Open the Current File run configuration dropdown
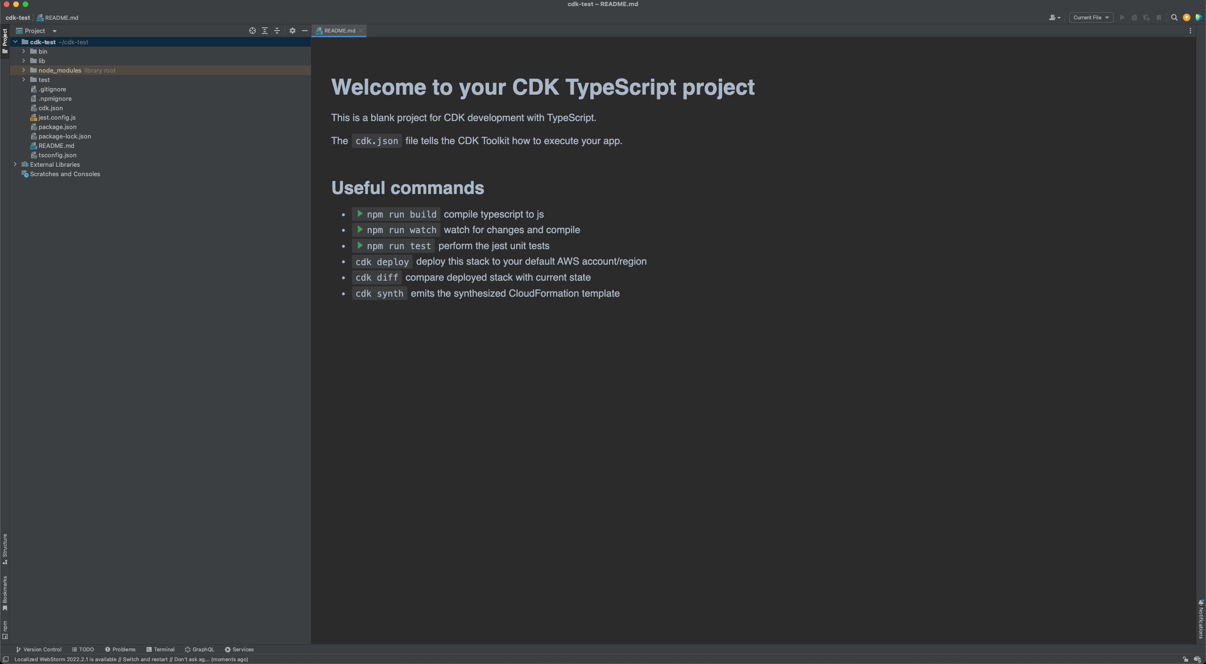 [x=1091, y=17]
